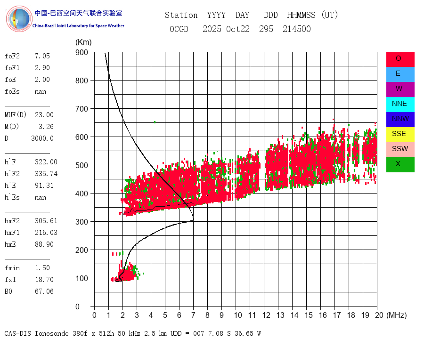This screenshot has height=339, width=424.
Task: Click the Chinese laboratory title text
Action: tap(78, 13)
